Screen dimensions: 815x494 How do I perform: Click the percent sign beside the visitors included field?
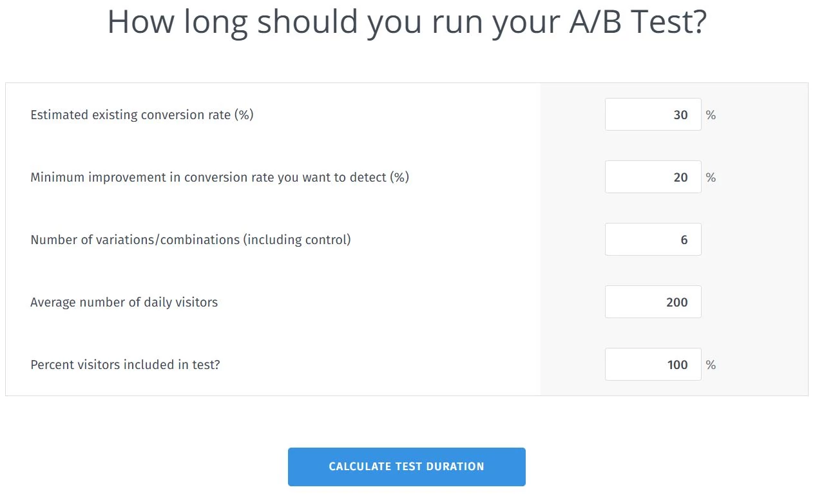click(711, 365)
